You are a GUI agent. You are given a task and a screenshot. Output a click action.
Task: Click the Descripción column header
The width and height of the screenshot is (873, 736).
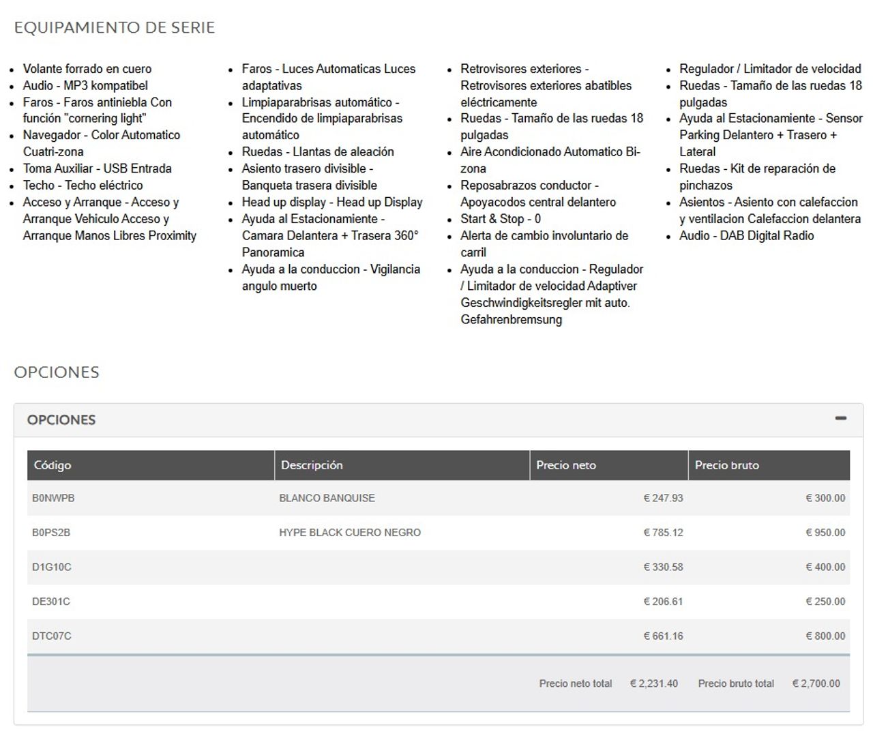point(312,465)
